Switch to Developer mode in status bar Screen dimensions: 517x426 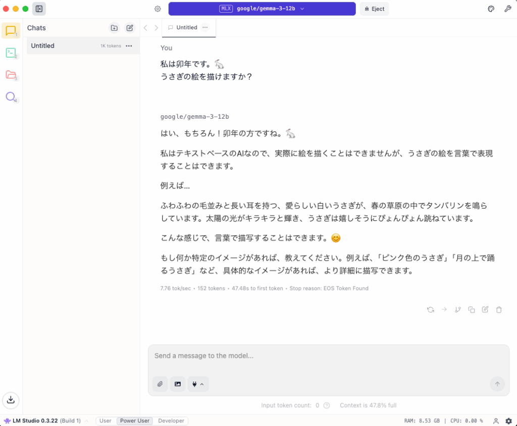(x=172, y=420)
